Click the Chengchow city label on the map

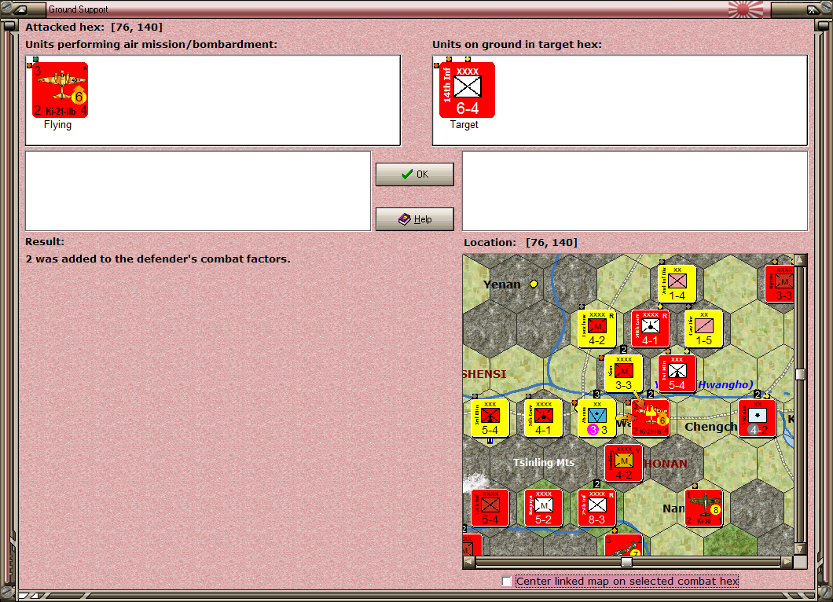tap(711, 427)
